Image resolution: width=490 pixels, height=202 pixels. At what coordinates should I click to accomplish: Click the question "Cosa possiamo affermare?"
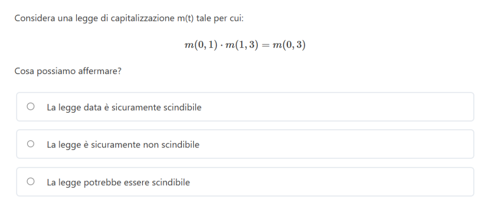[x=67, y=72]
